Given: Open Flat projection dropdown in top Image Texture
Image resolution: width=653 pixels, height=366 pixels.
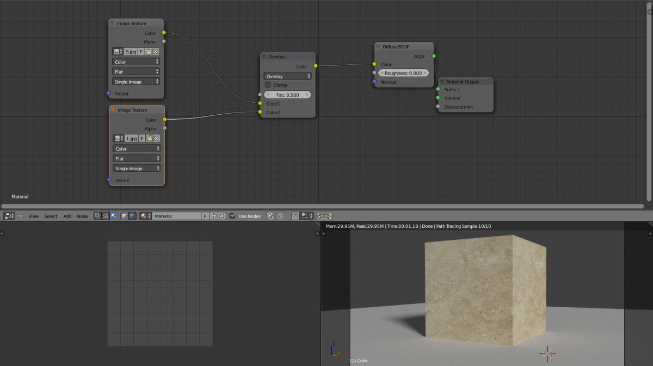Looking at the screenshot, I should coord(136,72).
